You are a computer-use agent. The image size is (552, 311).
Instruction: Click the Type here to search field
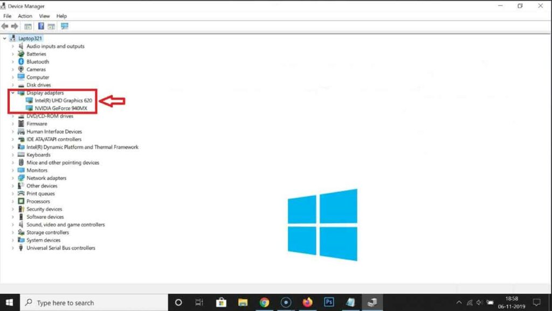pyautogui.click(x=81, y=302)
